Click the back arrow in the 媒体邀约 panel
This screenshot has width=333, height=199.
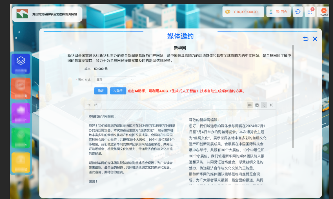[306, 39]
